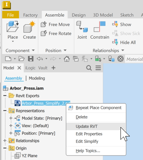Viewport: 143px width, 160px height.
Task: Open the Sketch ribbon tab
Action: [127, 15]
